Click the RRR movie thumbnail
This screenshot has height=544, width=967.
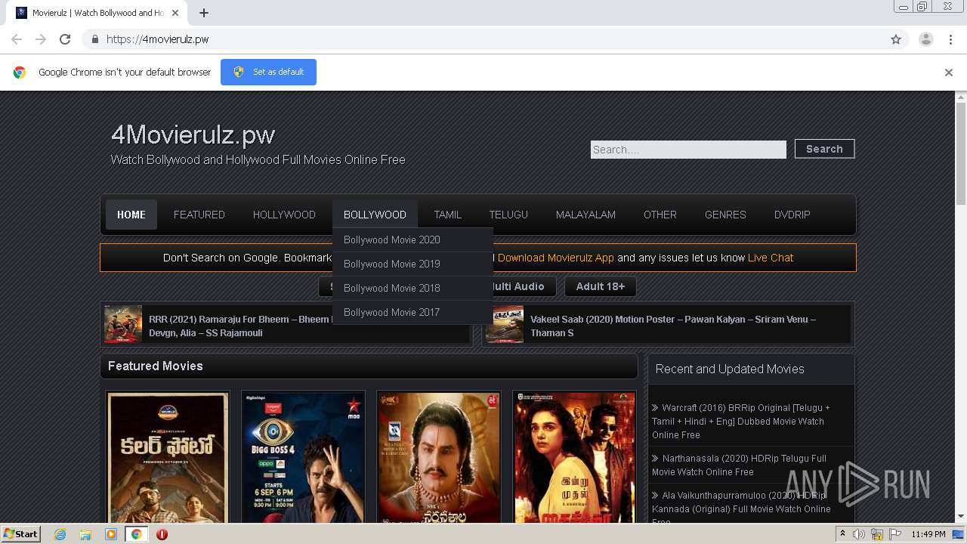[123, 324]
